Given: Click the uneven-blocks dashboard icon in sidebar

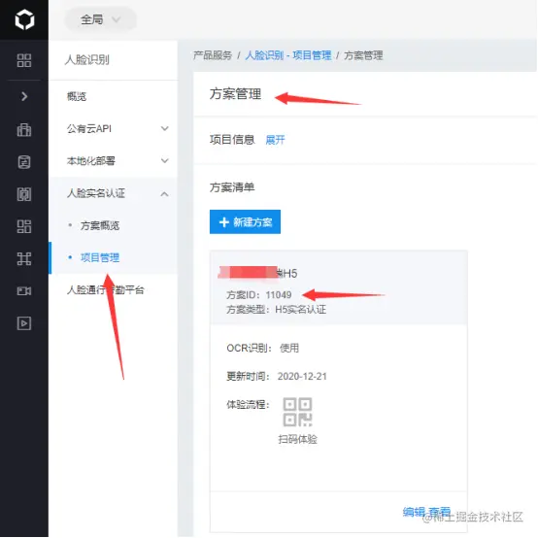Looking at the screenshot, I should 24,226.
